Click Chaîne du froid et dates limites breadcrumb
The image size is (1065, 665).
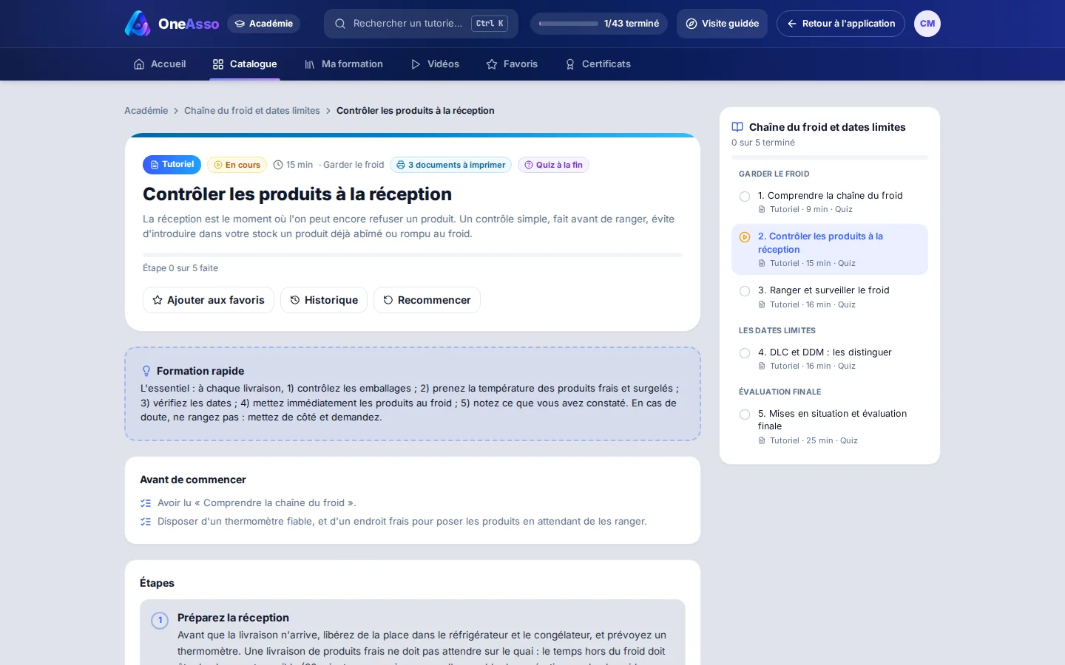point(252,111)
